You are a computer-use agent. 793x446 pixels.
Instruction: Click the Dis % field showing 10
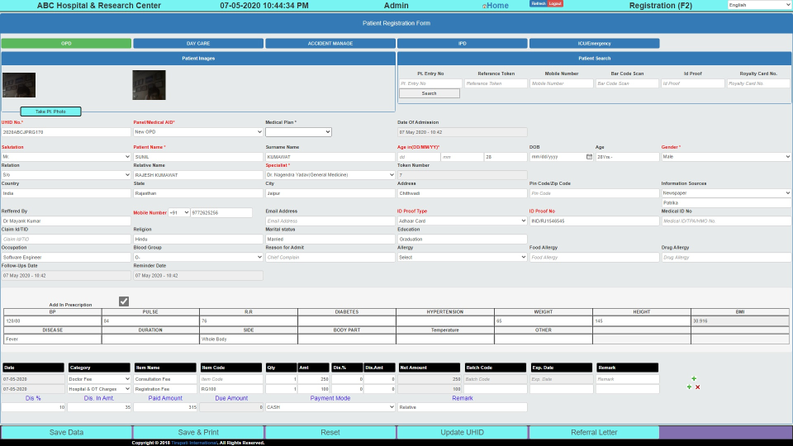(33, 407)
